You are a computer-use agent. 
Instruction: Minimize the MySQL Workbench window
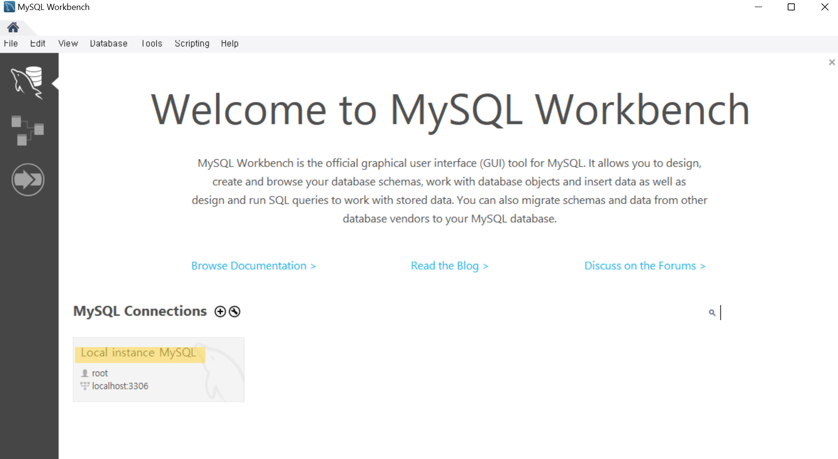(x=758, y=7)
